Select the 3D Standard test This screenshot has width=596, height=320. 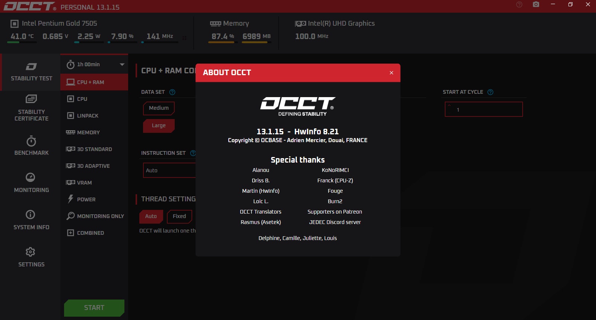(94, 149)
